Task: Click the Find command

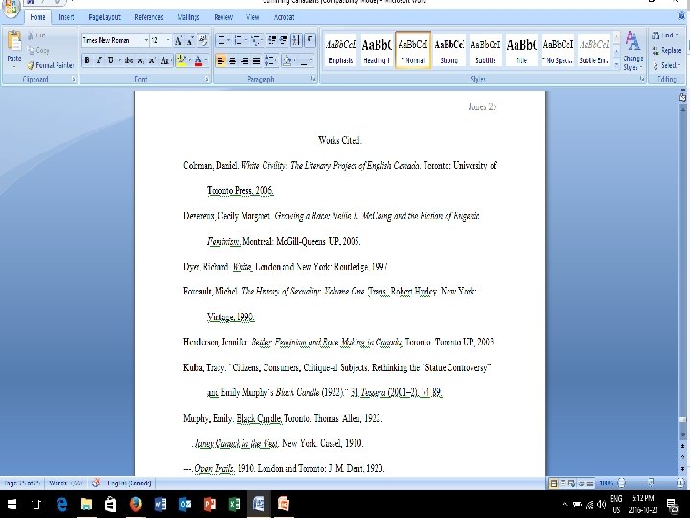Action: click(x=665, y=35)
